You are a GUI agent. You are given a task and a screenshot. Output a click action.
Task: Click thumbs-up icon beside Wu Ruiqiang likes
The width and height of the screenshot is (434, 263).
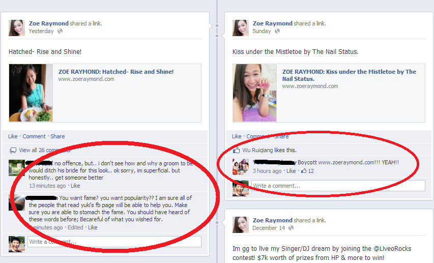[x=237, y=151]
